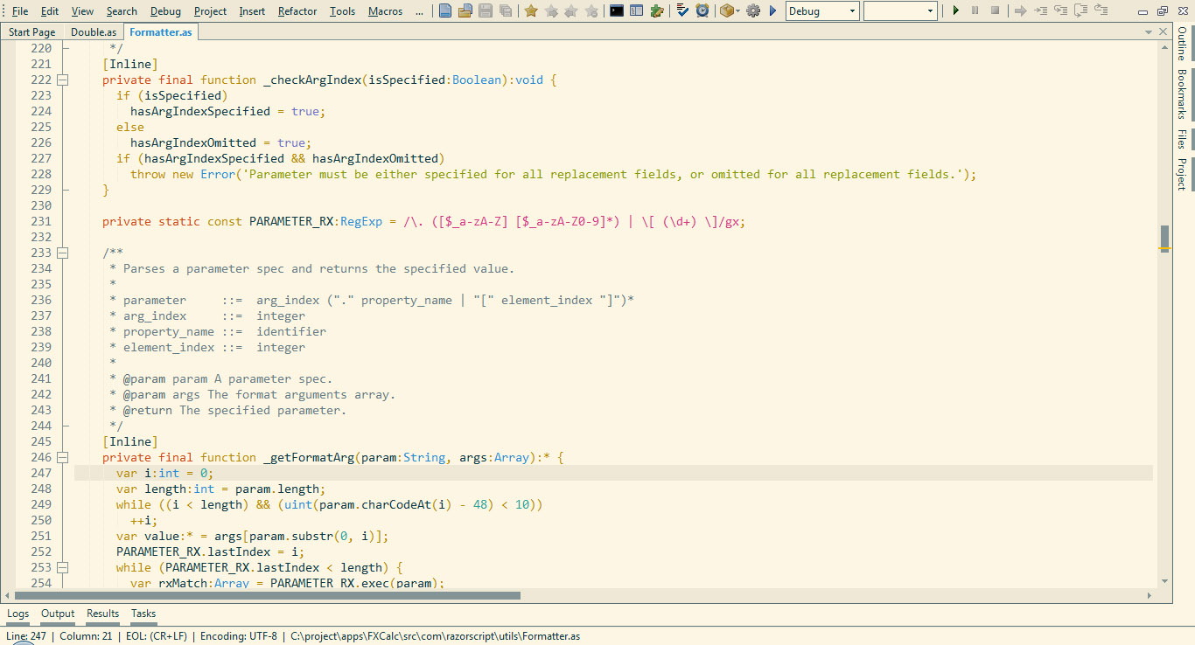Click the debugger stop icon

click(x=995, y=11)
